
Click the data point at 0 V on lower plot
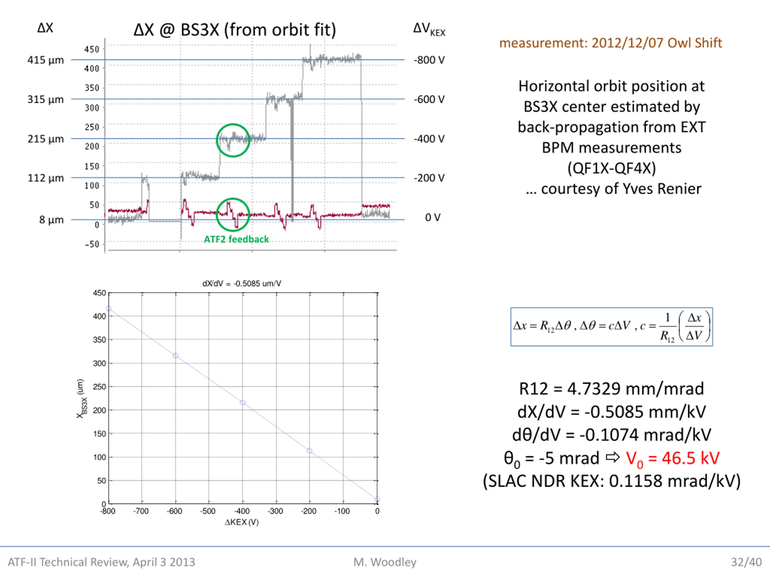click(x=377, y=499)
